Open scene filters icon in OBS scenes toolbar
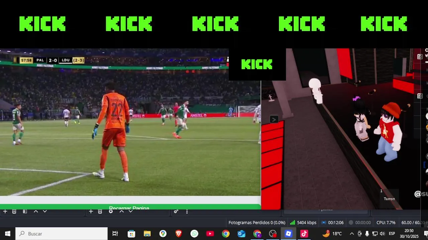The image size is (428, 240). pyautogui.click(x=25, y=211)
